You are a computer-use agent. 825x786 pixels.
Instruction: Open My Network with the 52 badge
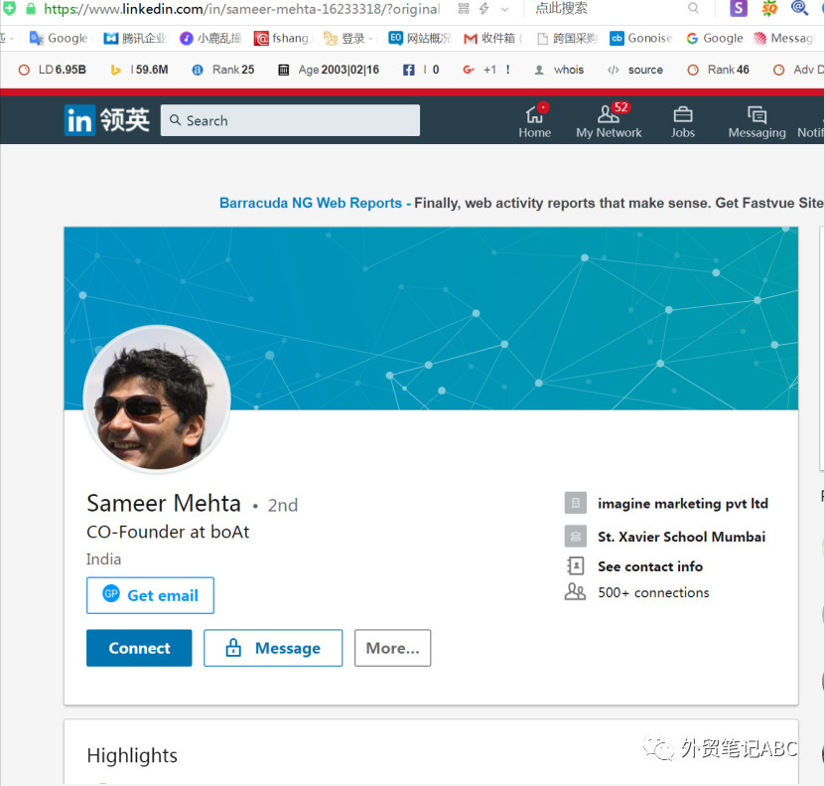609,120
